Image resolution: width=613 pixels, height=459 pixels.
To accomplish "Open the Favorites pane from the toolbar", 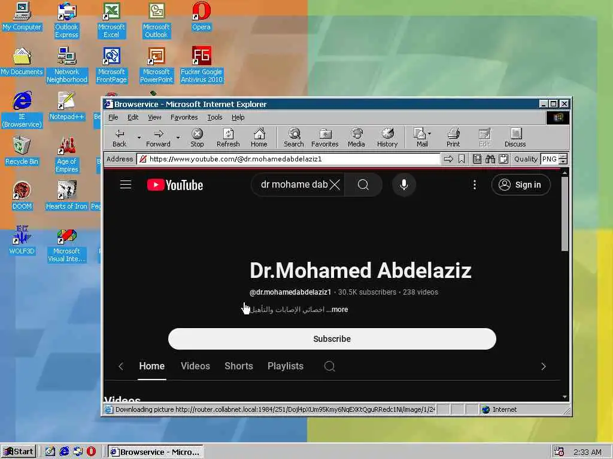I will [x=325, y=138].
